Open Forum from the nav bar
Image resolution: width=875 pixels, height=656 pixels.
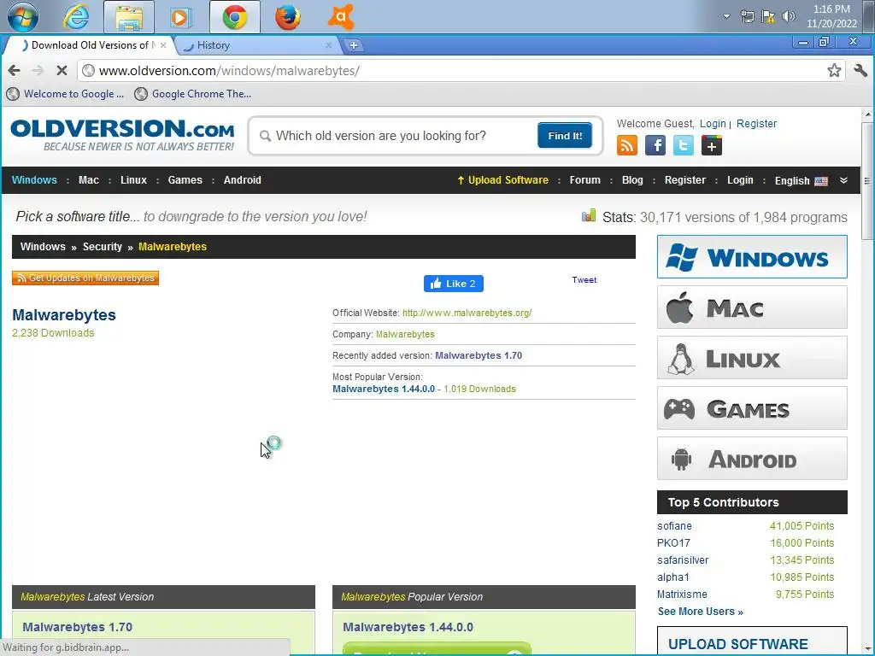[584, 180]
